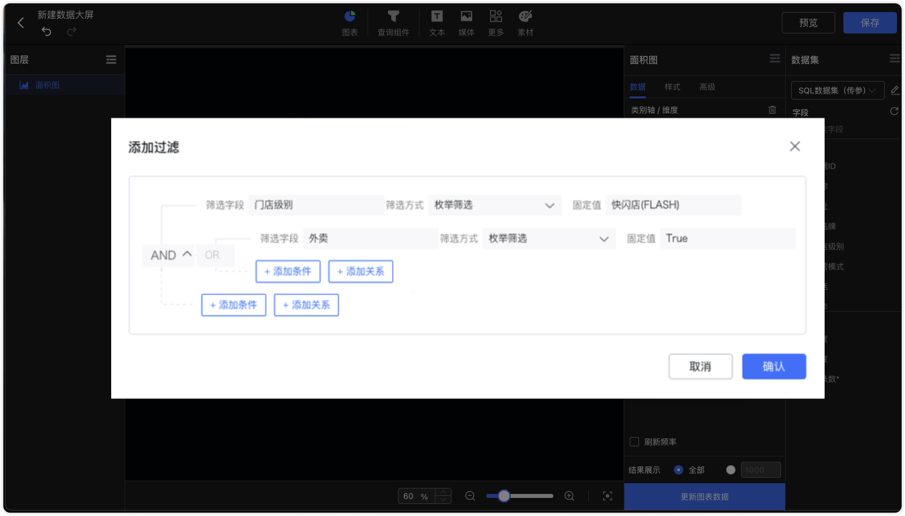Viewport: 905px width, 516px height.
Task: Click the 外卖 filter field input
Action: point(370,238)
